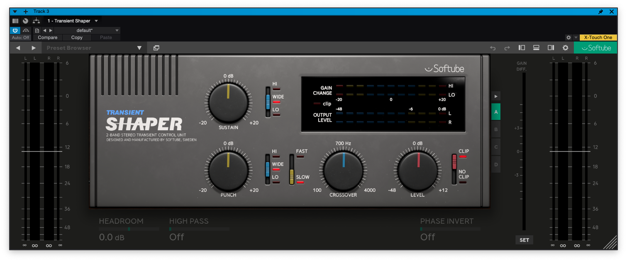The image size is (627, 261).
Task: Open the preset file document icon
Action: point(37,30)
